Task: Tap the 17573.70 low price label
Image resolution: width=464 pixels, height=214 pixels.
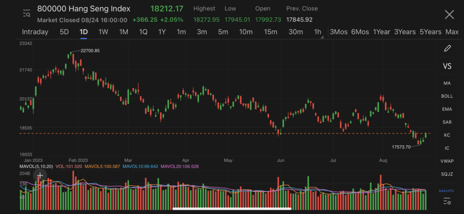Action: point(401,147)
